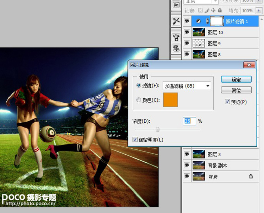Lock transparent pixels icon in Layers panel

200,11
